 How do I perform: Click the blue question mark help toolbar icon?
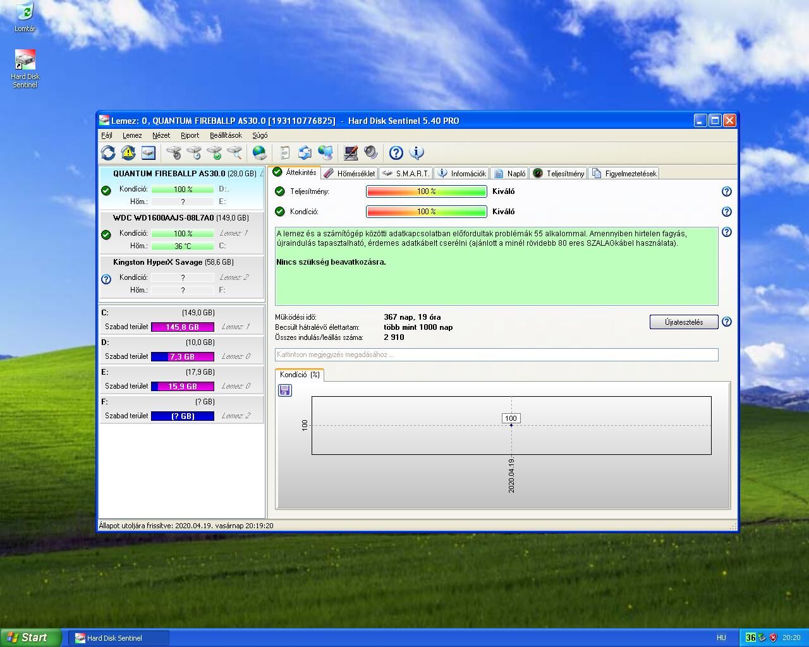tap(396, 153)
